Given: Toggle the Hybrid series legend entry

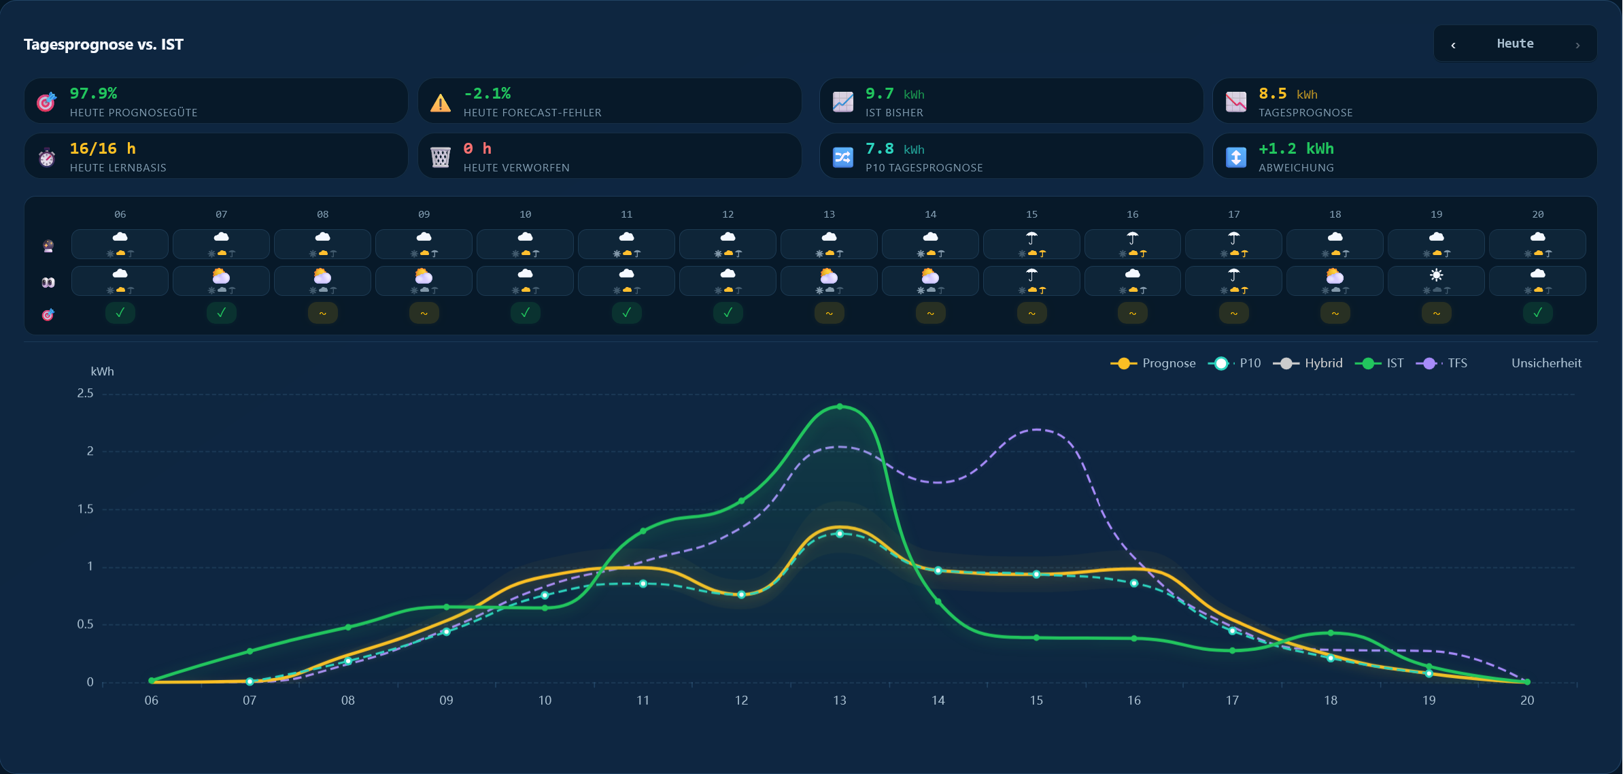Looking at the screenshot, I should point(1308,363).
